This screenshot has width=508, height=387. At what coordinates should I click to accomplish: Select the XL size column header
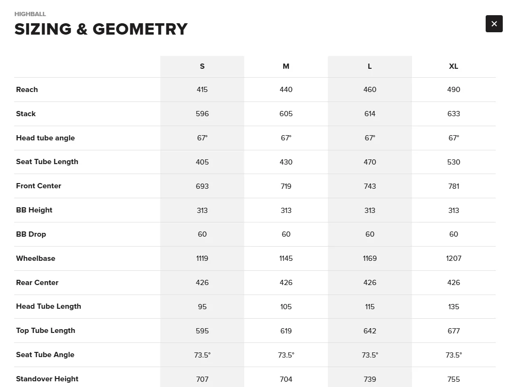pyautogui.click(x=453, y=66)
